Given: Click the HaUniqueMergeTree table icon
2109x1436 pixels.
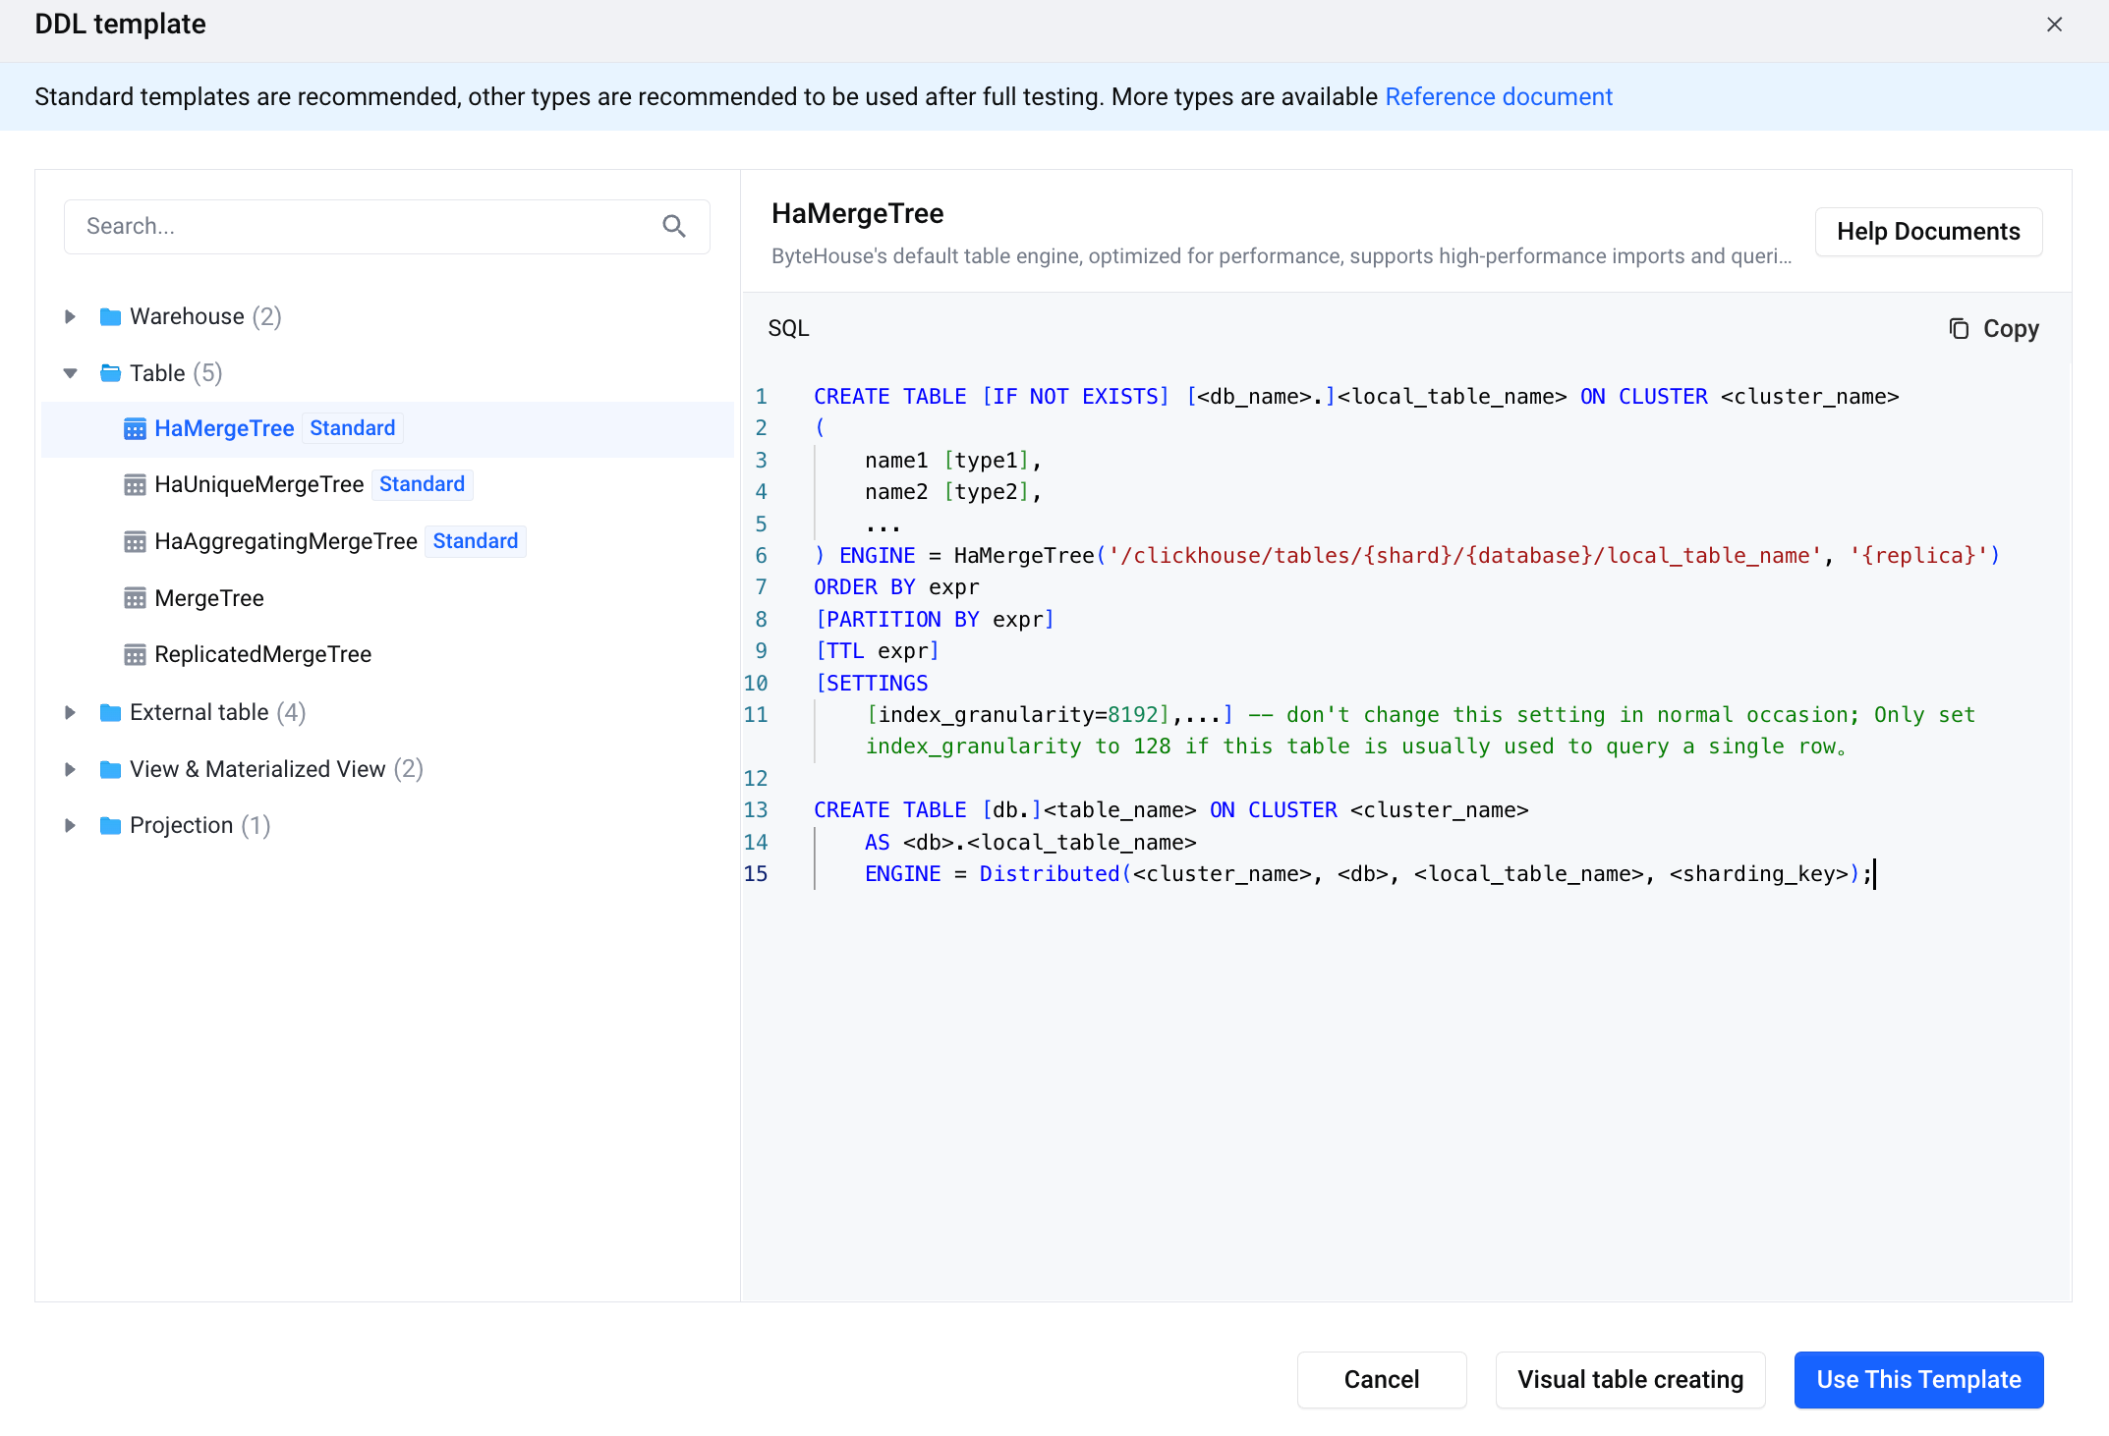Looking at the screenshot, I should [x=135, y=485].
